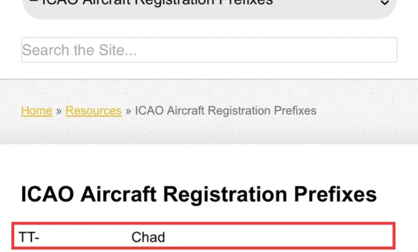This screenshot has width=418, height=252.
Task: Click the dash icon before the dropdown label
Action: (33, 1)
